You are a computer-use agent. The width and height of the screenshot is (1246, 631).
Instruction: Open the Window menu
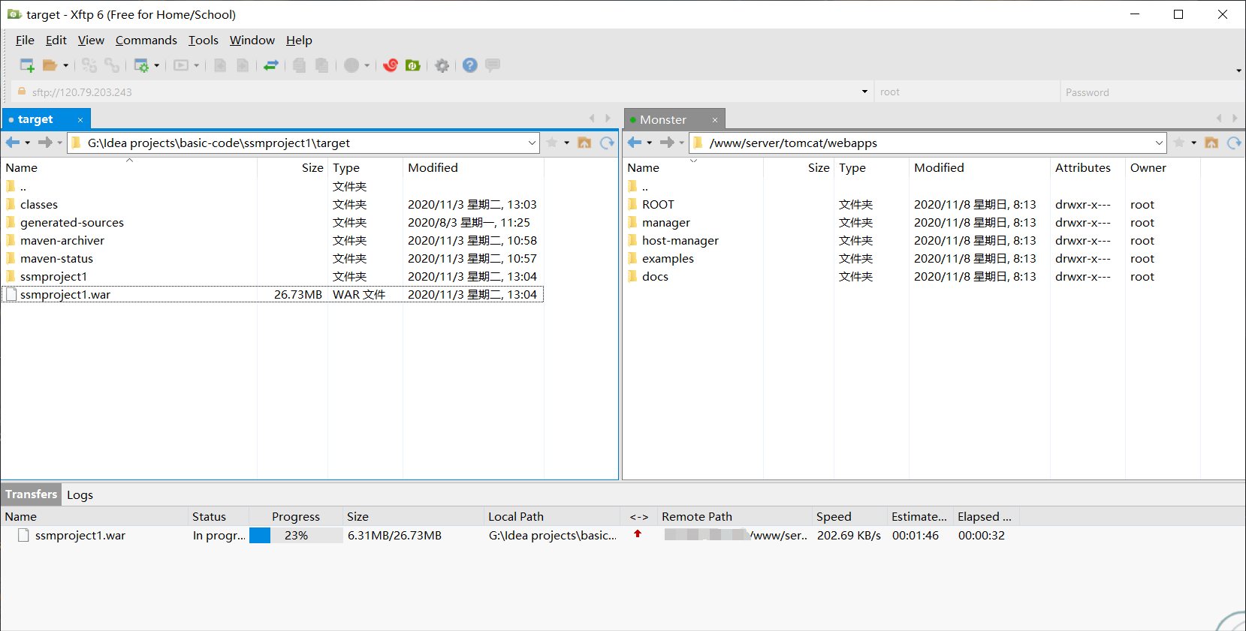[x=252, y=41]
